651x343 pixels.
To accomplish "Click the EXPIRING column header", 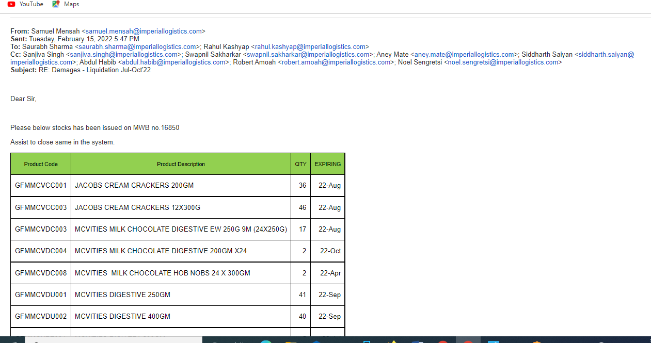I will [x=328, y=164].
